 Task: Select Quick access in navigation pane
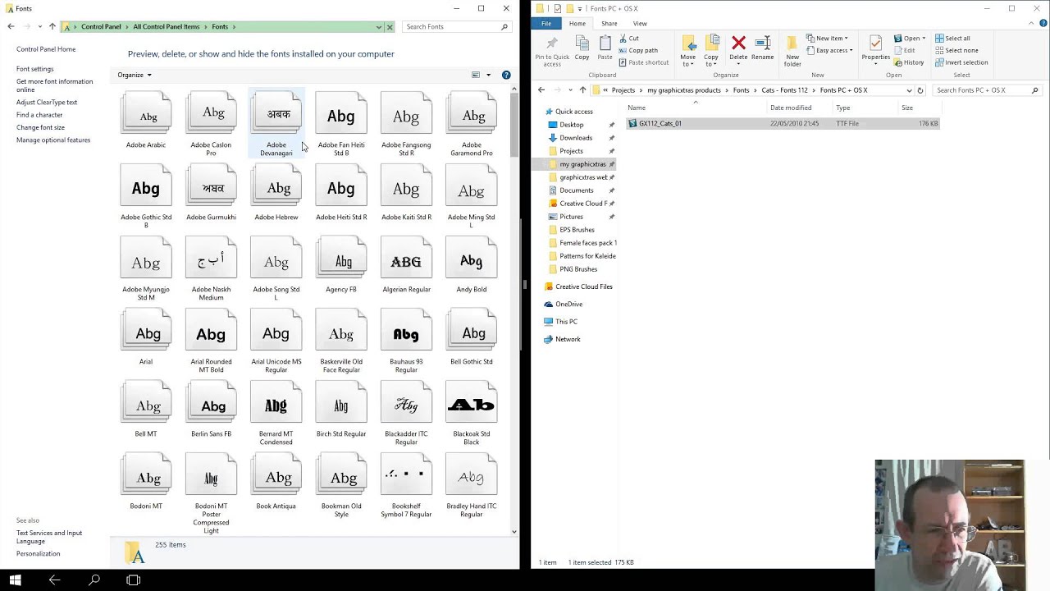pos(573,112)
